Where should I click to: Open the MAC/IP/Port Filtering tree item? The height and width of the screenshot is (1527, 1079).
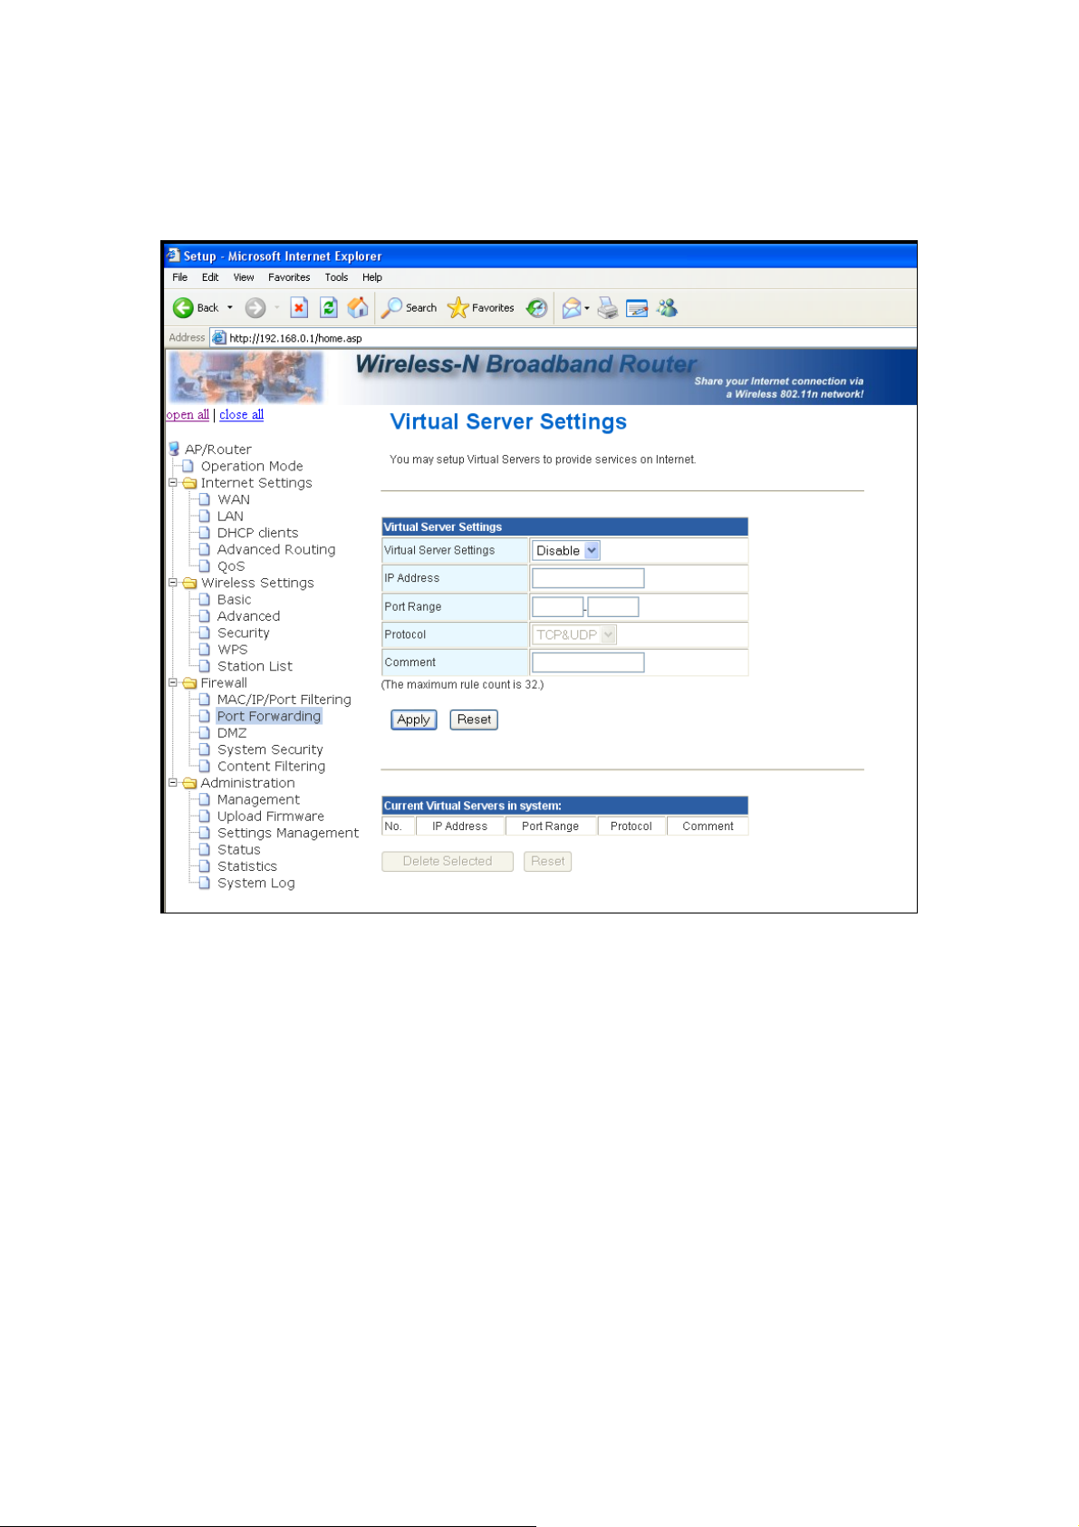(284, 700)
